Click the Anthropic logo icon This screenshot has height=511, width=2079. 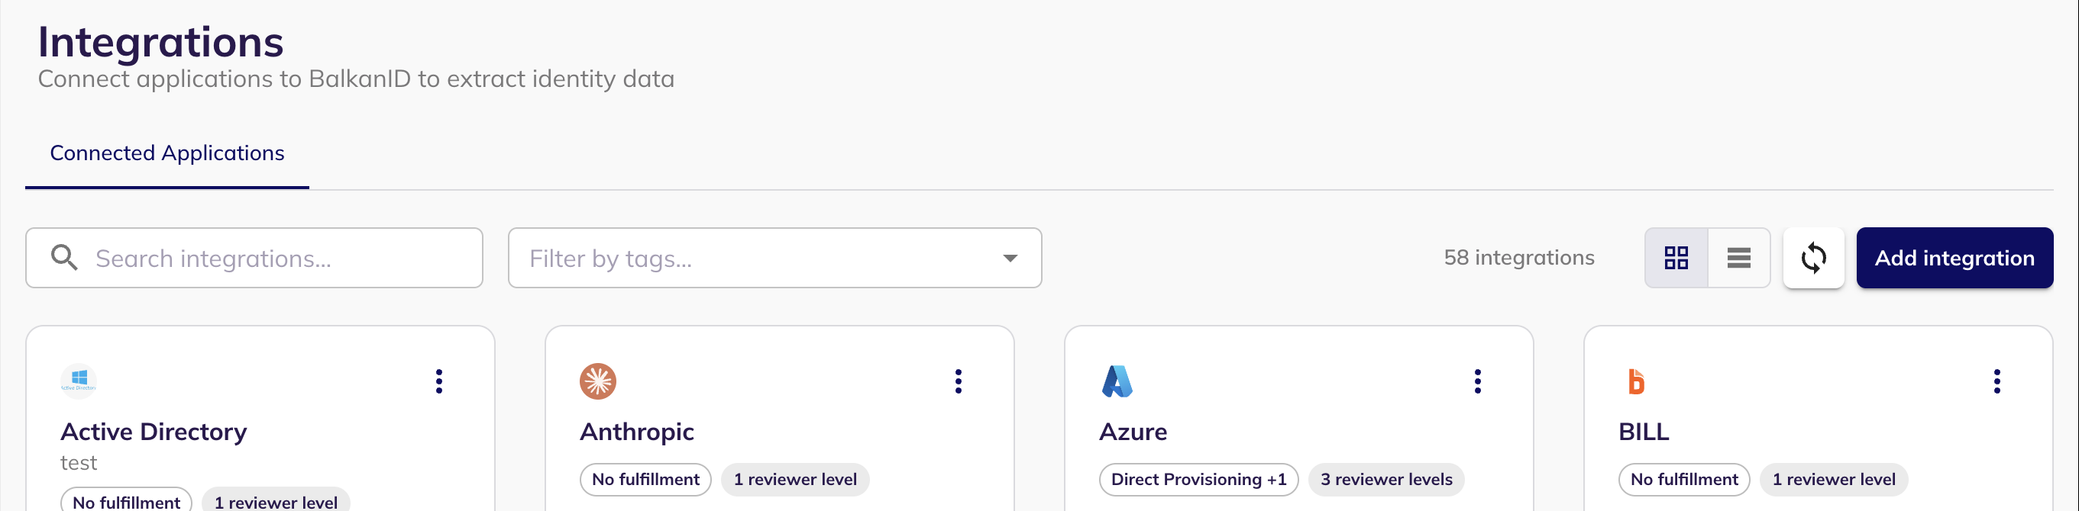(598, 381)
